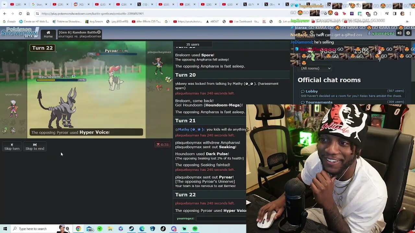The image size is (415, 233).
Task: Open Steam from the taskbar
Action: (x=131, y=229)
